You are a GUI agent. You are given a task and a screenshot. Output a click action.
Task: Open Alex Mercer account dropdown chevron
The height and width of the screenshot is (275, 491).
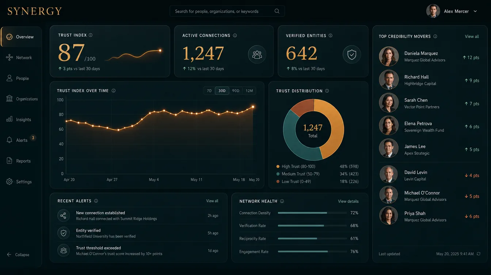pos(475,11)
